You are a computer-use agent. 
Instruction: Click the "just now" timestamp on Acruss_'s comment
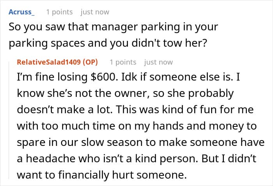[95, 12]
